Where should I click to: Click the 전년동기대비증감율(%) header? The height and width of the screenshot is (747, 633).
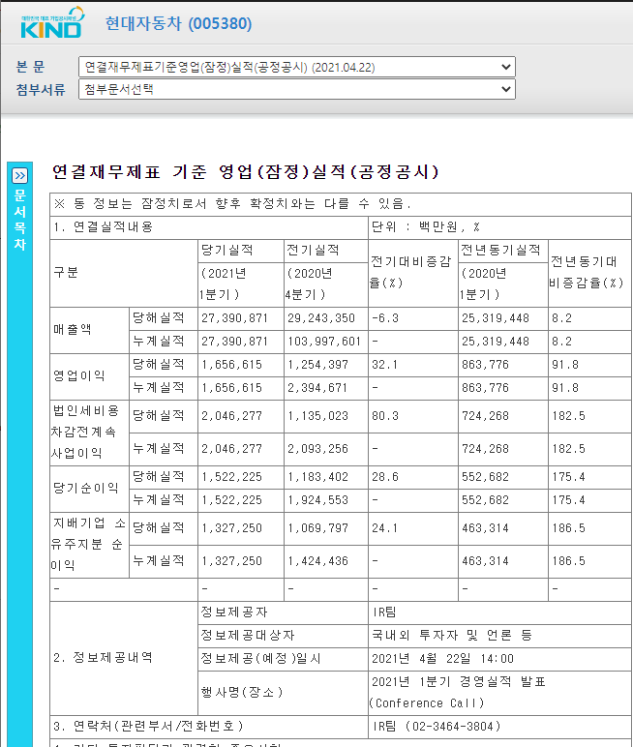pyautogui.click(x=589, y=273)
